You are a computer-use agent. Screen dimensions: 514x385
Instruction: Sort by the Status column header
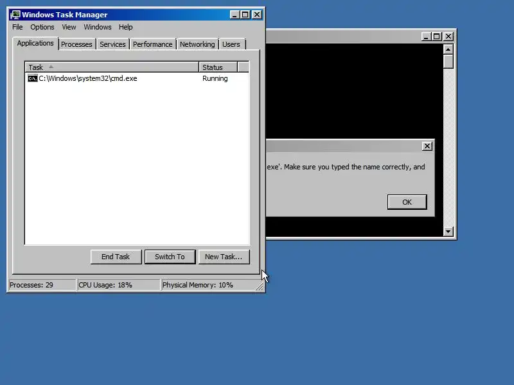pos(218,67)
